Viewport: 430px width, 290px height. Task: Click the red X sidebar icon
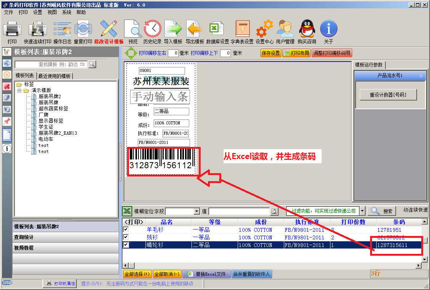click(7, 86)
